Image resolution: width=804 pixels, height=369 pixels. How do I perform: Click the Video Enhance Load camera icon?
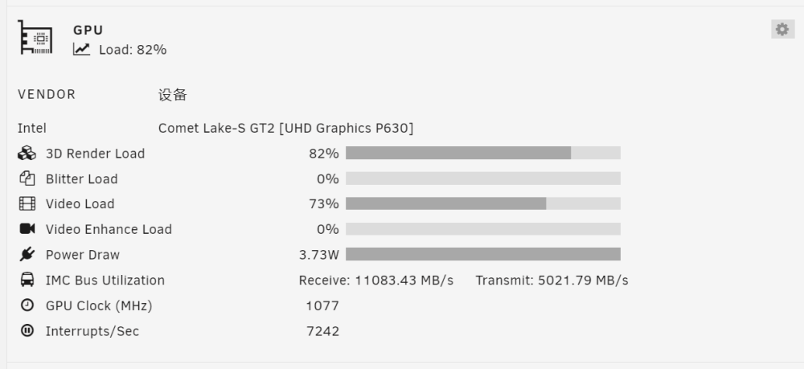pyautogui.click(x=27, y=228)
